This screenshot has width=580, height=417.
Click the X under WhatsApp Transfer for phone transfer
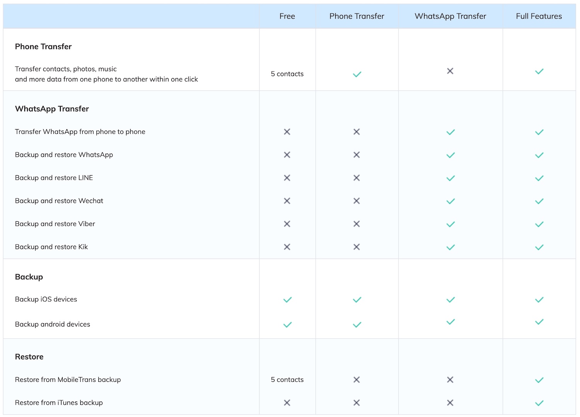click(450, 71)
